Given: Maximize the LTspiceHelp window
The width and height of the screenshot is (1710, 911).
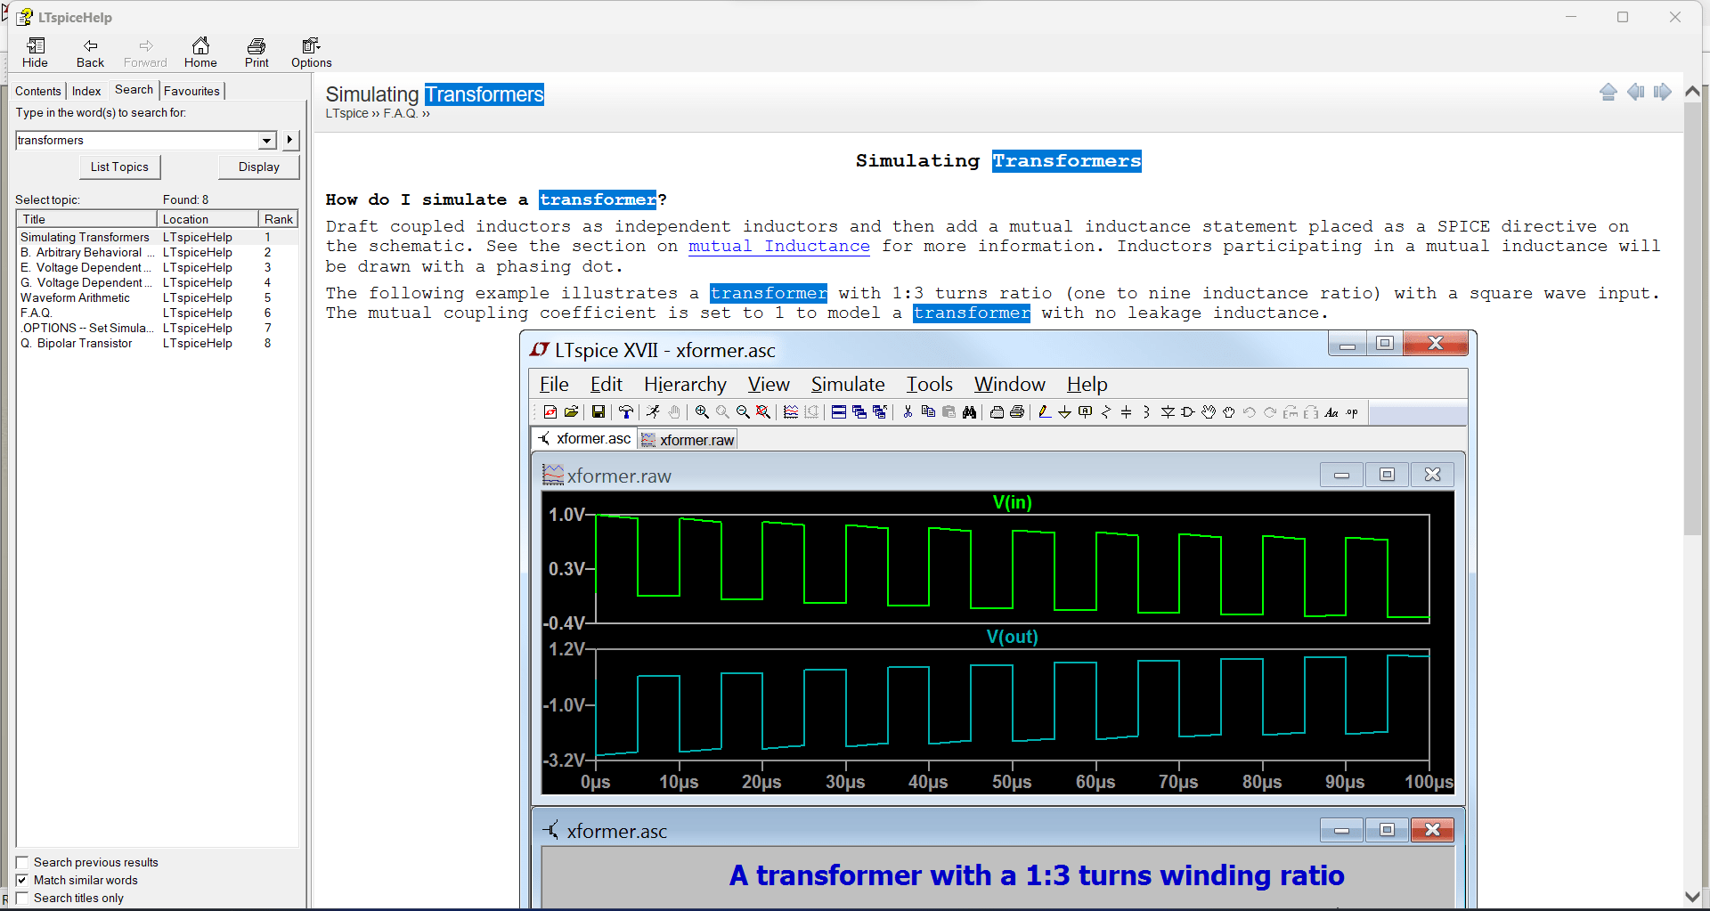Looking at the screenshot, I should click(x=1623, y=17).
